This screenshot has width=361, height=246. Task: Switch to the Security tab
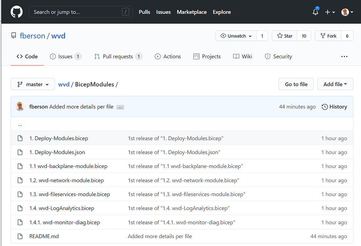(x=278, y=56)
